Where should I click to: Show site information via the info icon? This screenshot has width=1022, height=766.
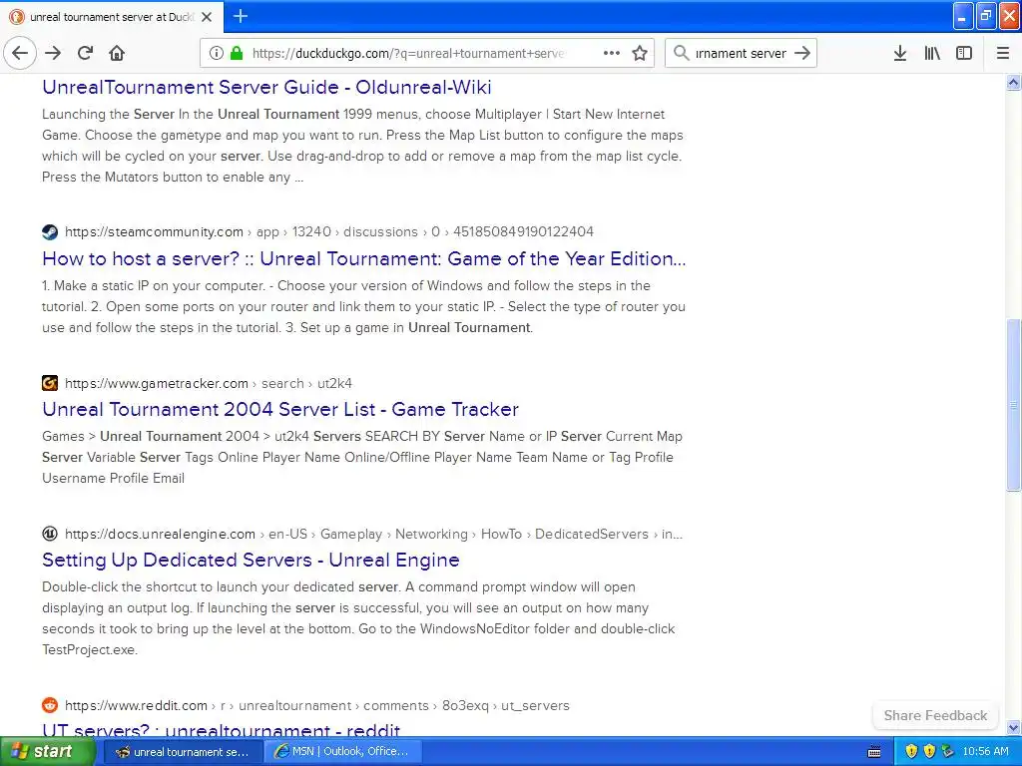point(217,53)
